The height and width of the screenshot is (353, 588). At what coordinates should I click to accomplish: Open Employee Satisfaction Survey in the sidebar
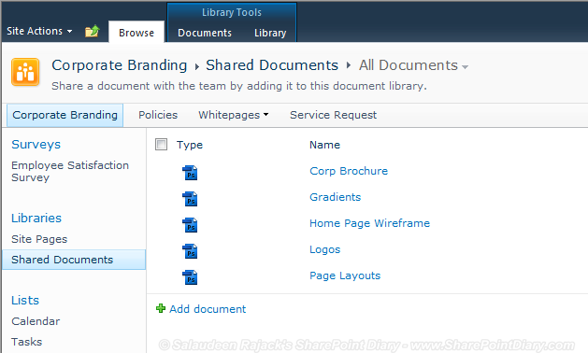pos(70,171)
